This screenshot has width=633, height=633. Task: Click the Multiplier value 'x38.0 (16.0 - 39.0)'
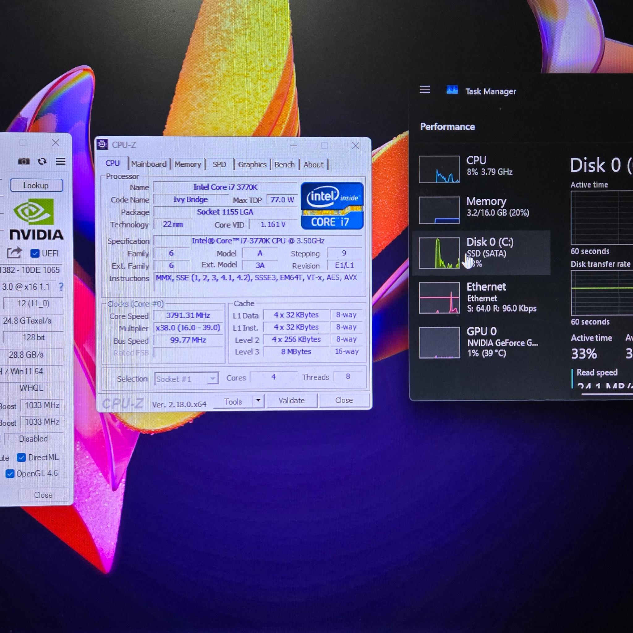click(188, 328)
